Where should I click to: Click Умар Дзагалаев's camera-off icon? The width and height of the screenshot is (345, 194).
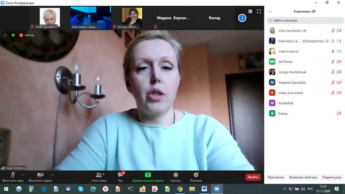tap(339, 93)
